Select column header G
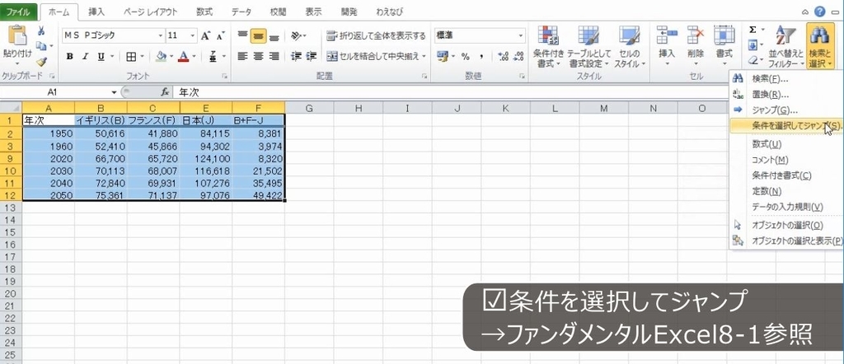Screen dimensions: 844x364 click(309, 108)
